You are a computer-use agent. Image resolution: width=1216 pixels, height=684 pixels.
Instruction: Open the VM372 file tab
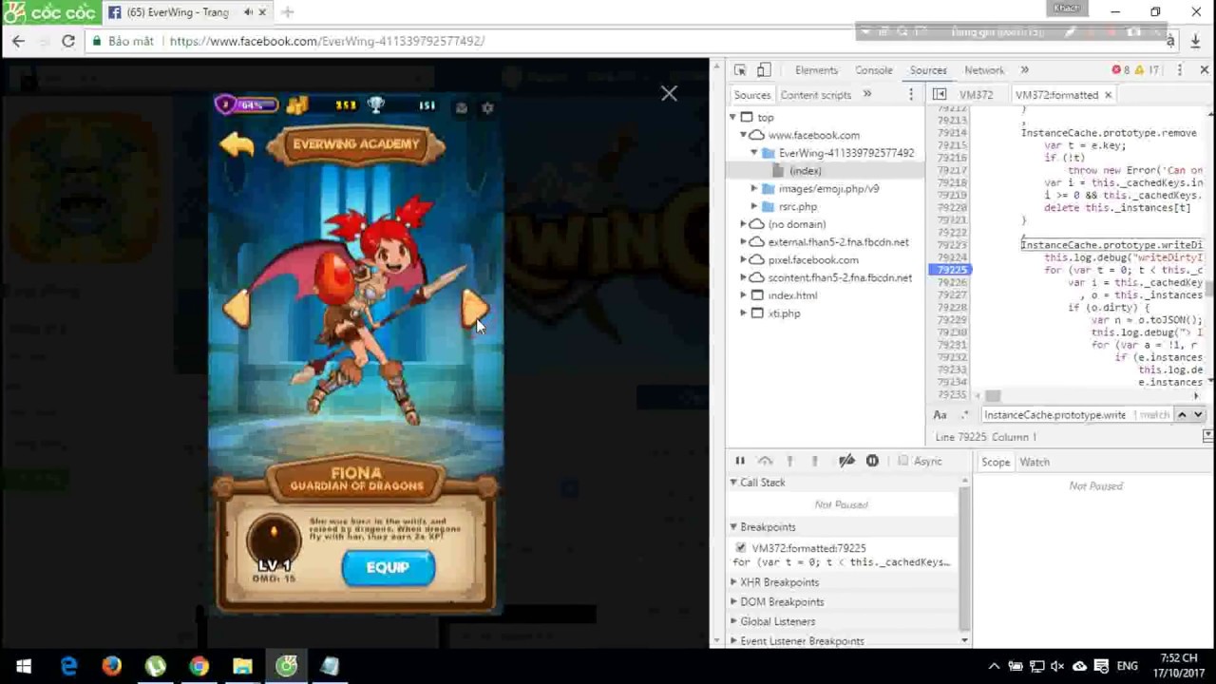976,95
